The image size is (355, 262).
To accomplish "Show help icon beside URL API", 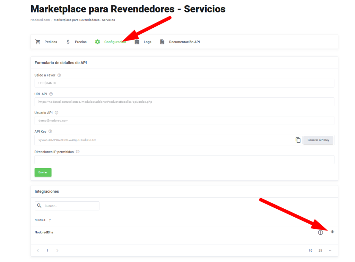I will tap(51, 94).
